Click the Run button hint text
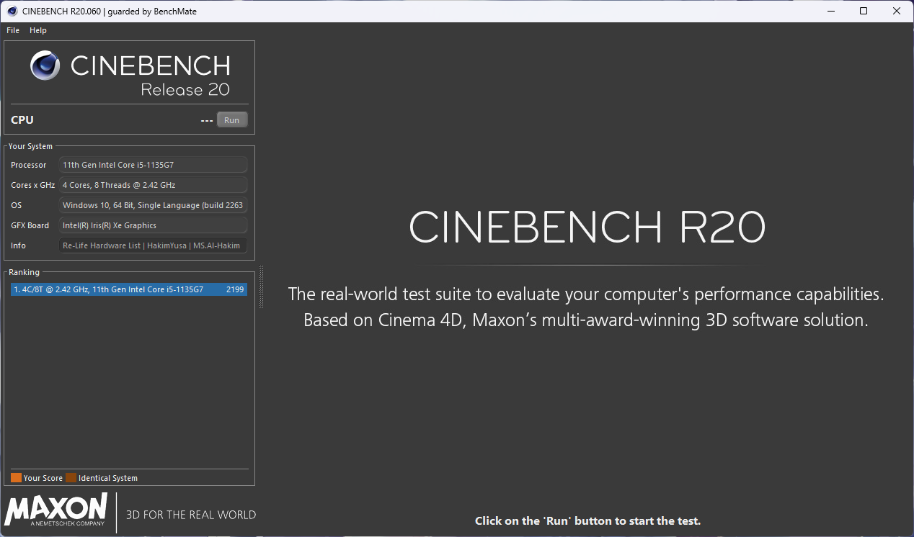The image size is (914, 537). tap(587, 520)
